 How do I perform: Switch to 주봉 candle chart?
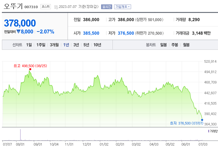click(x=175, y=45)
